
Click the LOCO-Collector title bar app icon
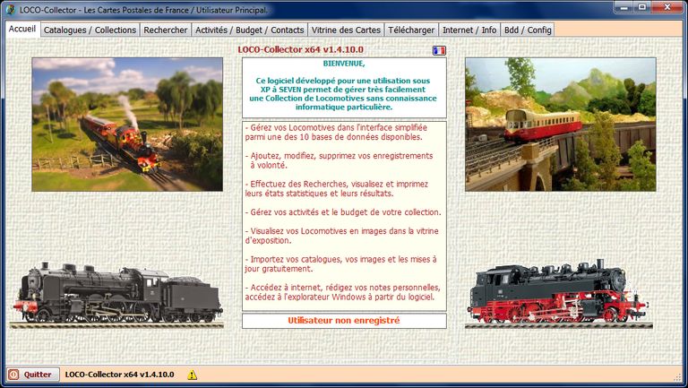10,9
